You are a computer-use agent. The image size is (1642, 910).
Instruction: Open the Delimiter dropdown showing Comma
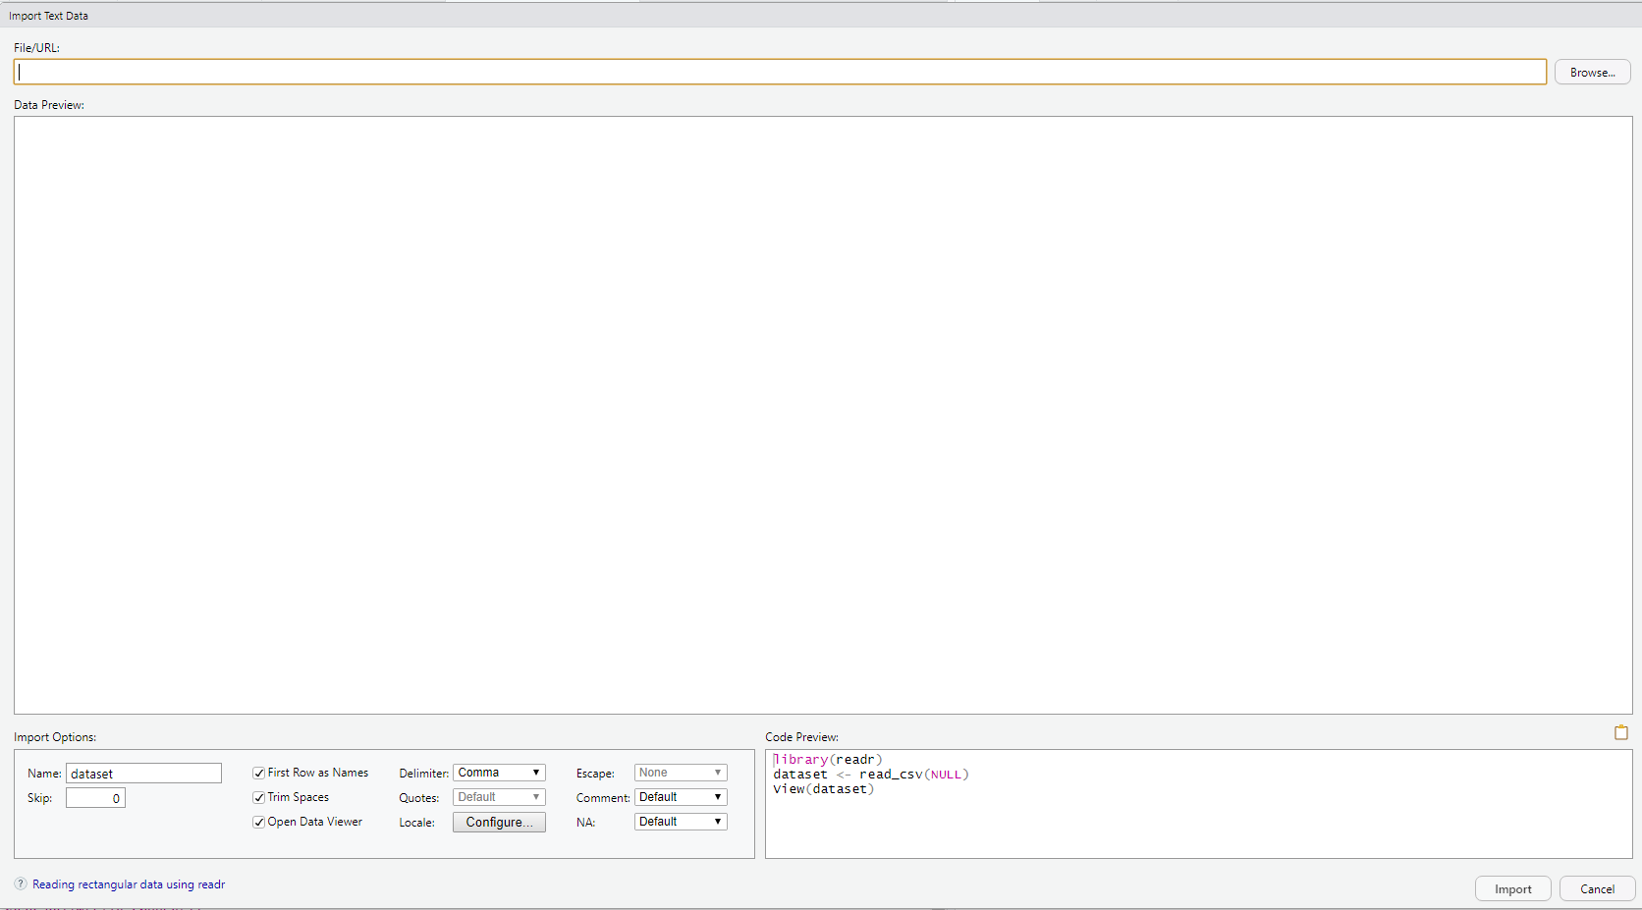pyautogui.click(x=499, y=773)
